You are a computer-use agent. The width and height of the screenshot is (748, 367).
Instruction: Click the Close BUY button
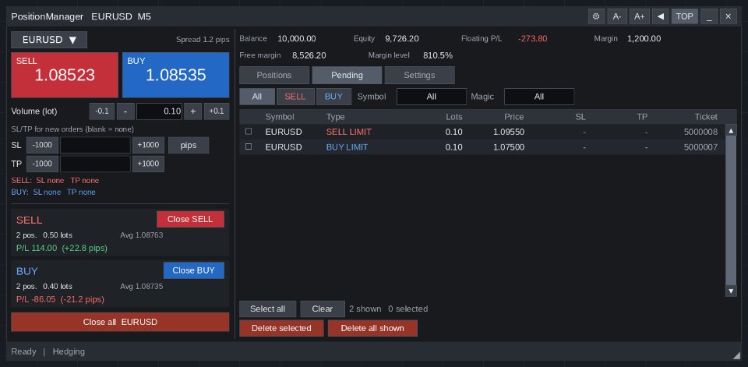[x=194, y=270]
